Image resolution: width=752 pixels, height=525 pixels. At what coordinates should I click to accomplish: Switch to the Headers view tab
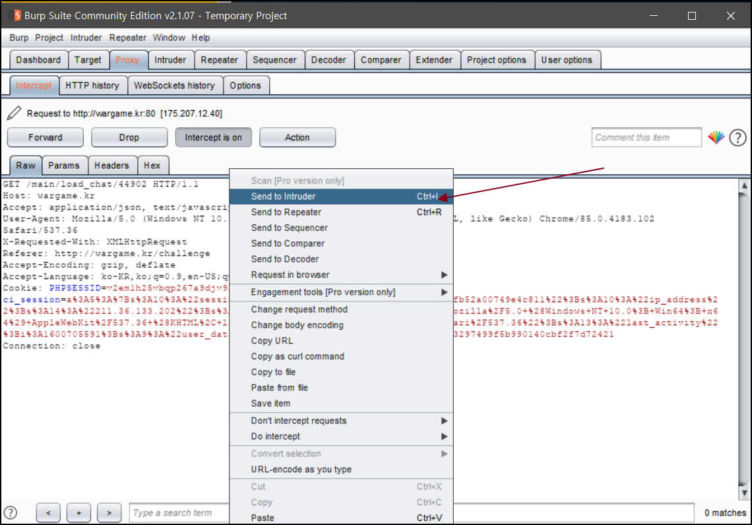tap(111, 166)
